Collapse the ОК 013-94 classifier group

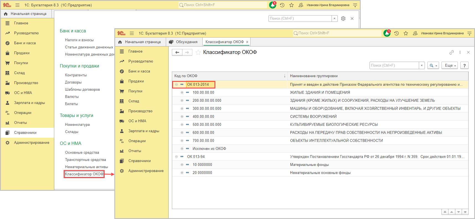pos(176,157)
